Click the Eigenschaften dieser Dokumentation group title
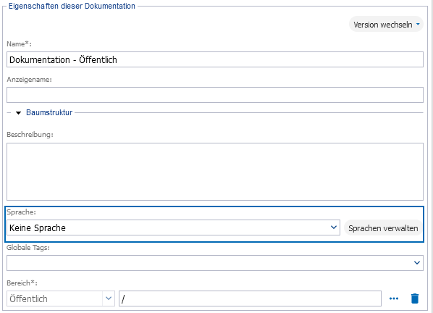 coord(72,6)
